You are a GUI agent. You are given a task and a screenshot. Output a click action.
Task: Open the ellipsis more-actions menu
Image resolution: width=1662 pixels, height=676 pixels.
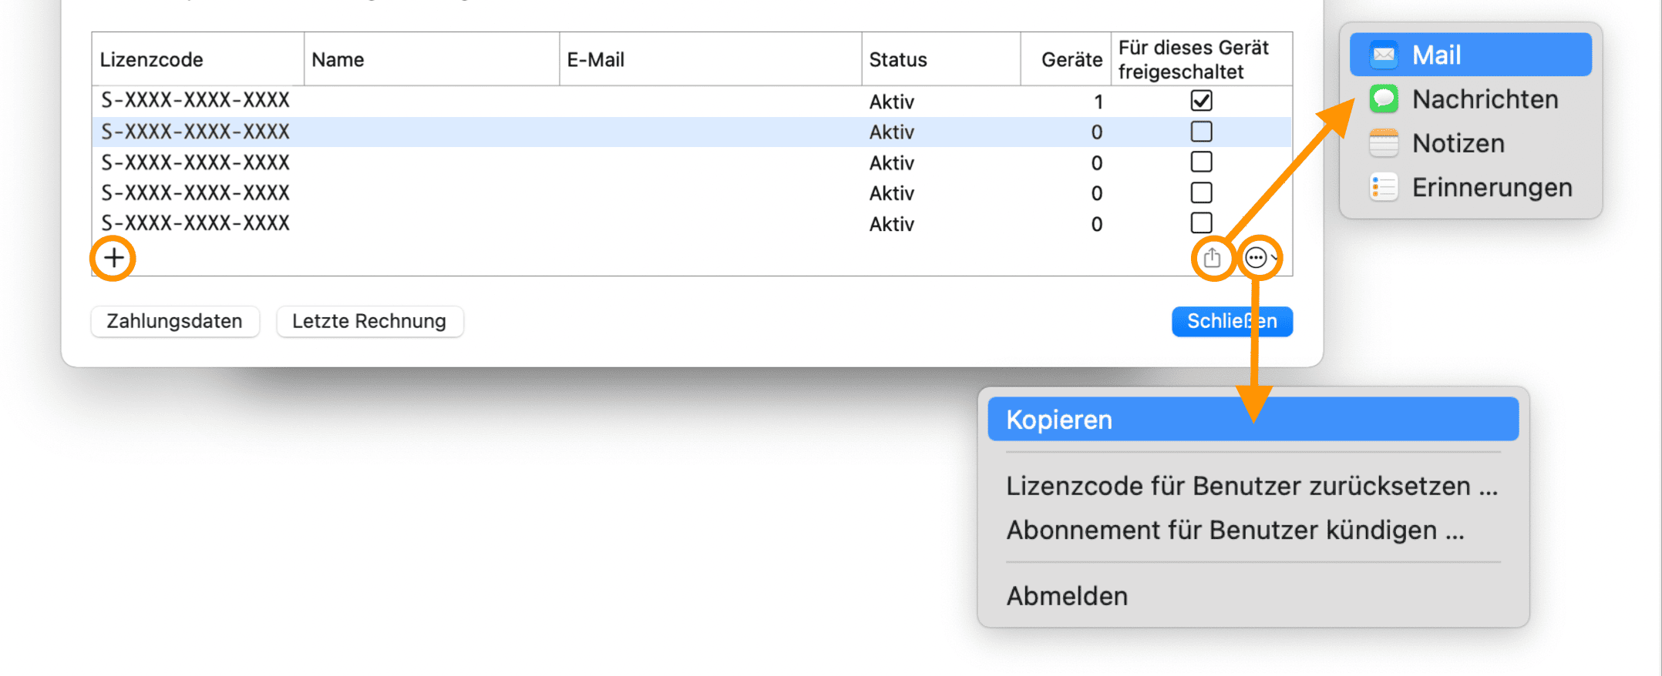click(x=1257, y=258)
